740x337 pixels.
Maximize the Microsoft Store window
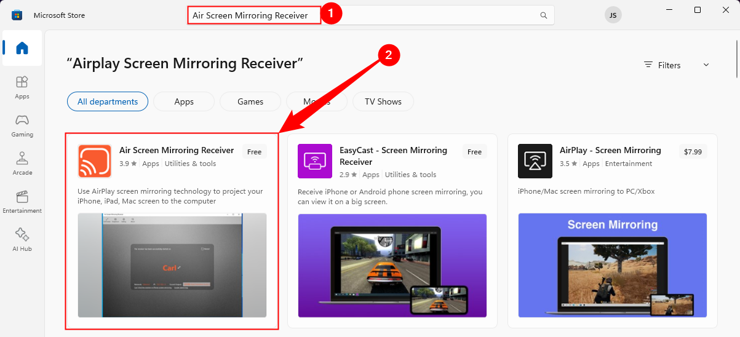(698, 10)
